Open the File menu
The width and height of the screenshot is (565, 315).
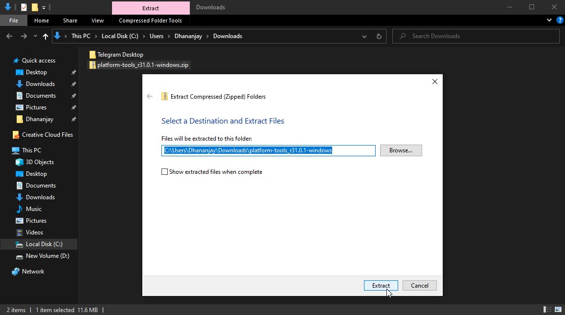[x=14, y=20]
